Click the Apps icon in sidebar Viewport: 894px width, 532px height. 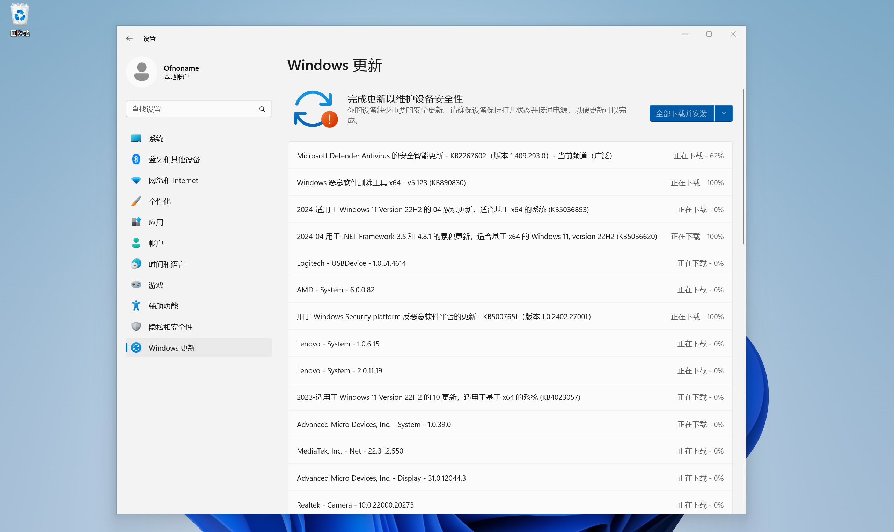[x=136, y=222]
